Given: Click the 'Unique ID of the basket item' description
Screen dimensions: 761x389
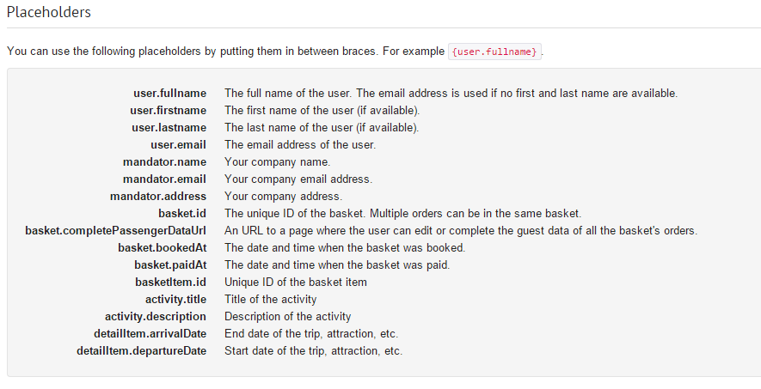Looking at the screenshot, I should (296, 283).
